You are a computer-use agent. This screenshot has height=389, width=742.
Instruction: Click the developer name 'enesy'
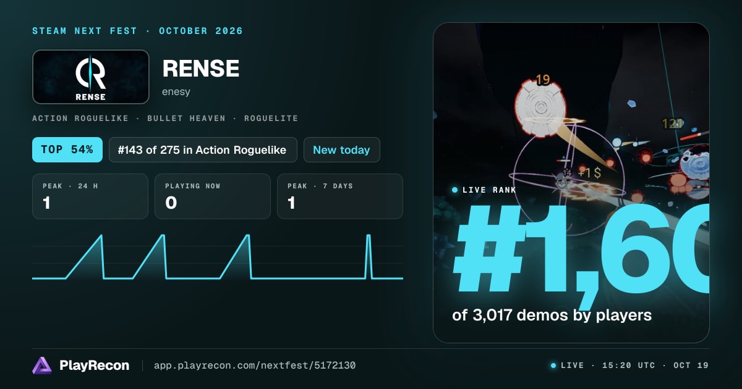(176, 92)
